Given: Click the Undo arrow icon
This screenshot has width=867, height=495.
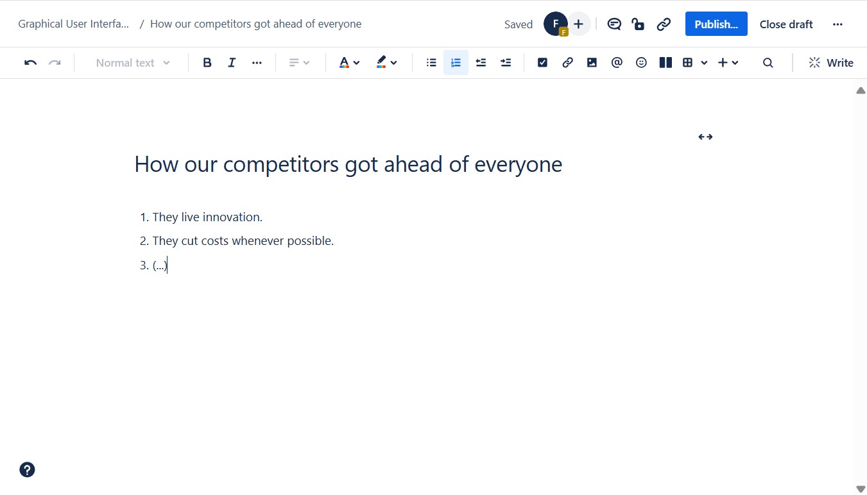Looking at the screenshot, I should tap(30, 63).
